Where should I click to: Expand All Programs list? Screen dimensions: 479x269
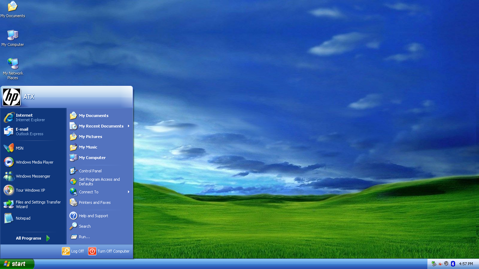click(x=33, y=238)
